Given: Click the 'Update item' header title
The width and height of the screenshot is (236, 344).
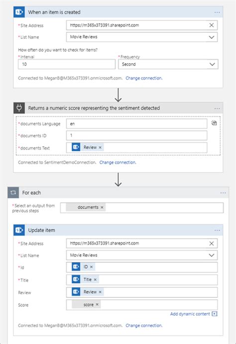Looking at the screenshot, I should click(41, 230).
